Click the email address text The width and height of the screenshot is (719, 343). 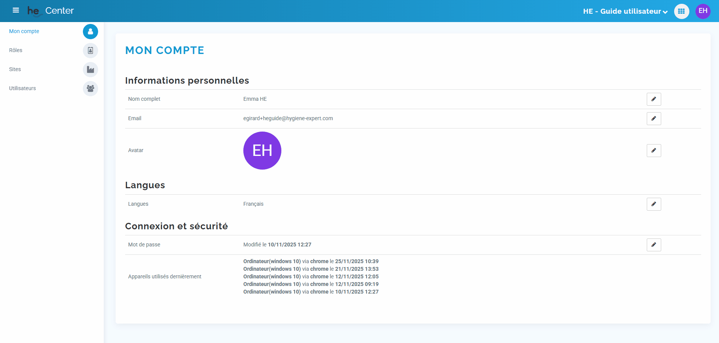[288, 118]
